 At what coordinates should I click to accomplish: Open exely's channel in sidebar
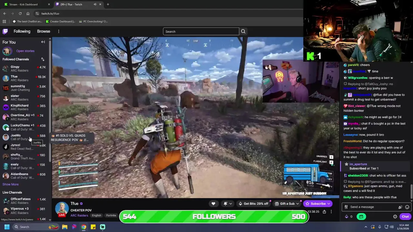click(x=25, y=166)
